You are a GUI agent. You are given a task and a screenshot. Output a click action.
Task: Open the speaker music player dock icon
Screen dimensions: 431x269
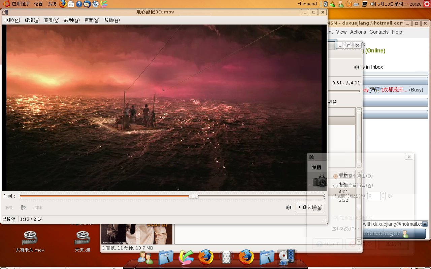(226, 258)
